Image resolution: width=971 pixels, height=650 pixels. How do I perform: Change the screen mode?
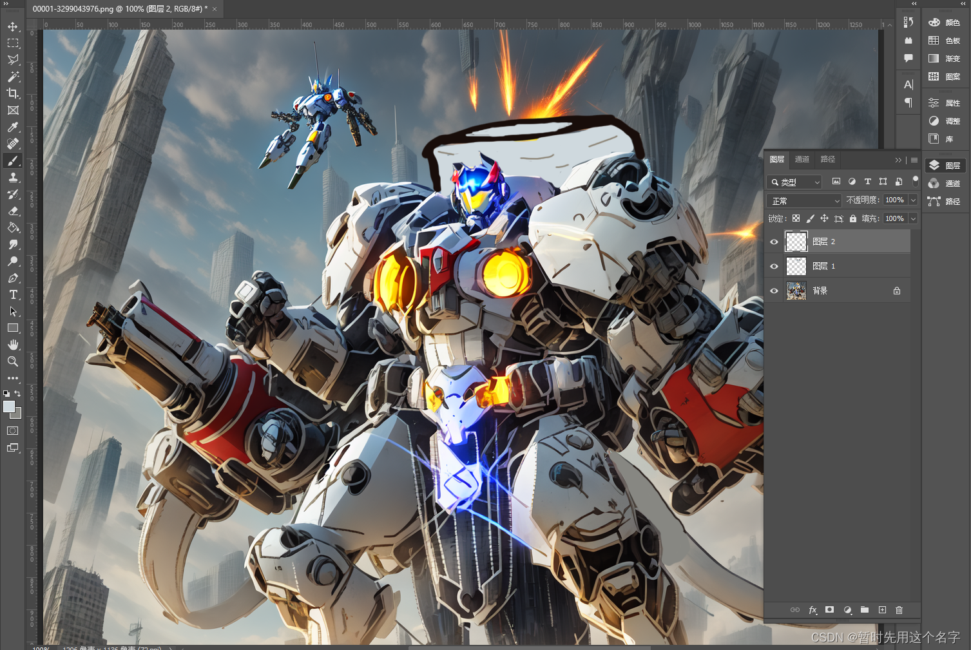point(13,448)
